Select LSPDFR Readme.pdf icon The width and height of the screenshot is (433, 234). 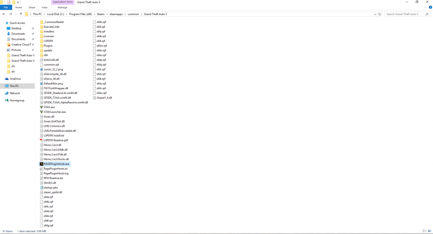(42, 140)
